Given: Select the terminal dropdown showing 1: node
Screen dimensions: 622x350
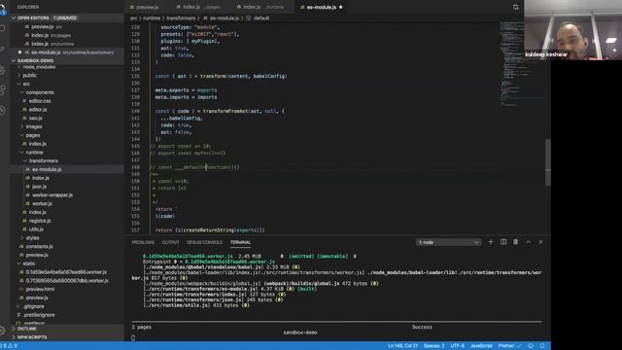Looking at the screenshot, I should coord(448,242).
